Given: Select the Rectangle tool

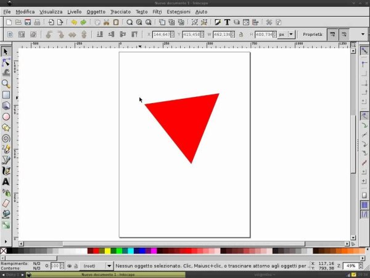Looking at the screenshot, I should [6, 95].
